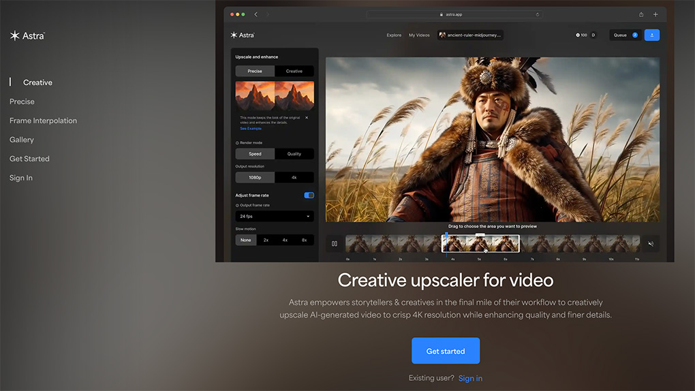Image resolution: width=695 pixels, height=391 pixels.
Task: Click the 'Upscale and enhance' panel title
Action: (257, 57)
